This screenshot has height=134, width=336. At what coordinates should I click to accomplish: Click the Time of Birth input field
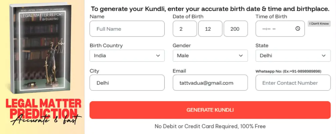[x=276, y=29]
